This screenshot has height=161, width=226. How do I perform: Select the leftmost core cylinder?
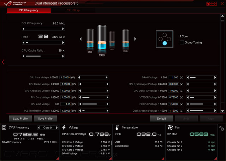click(x=90, y=38)
